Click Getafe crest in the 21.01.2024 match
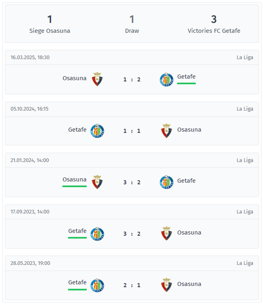The width and height of the screenshot is (263, 305). point(166,182)
